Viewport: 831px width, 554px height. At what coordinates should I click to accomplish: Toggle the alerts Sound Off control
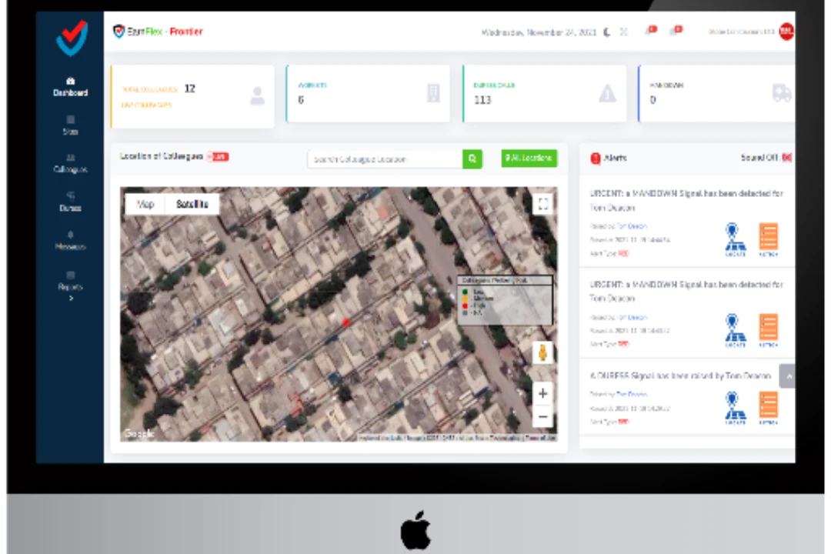[x=766, y=158]
